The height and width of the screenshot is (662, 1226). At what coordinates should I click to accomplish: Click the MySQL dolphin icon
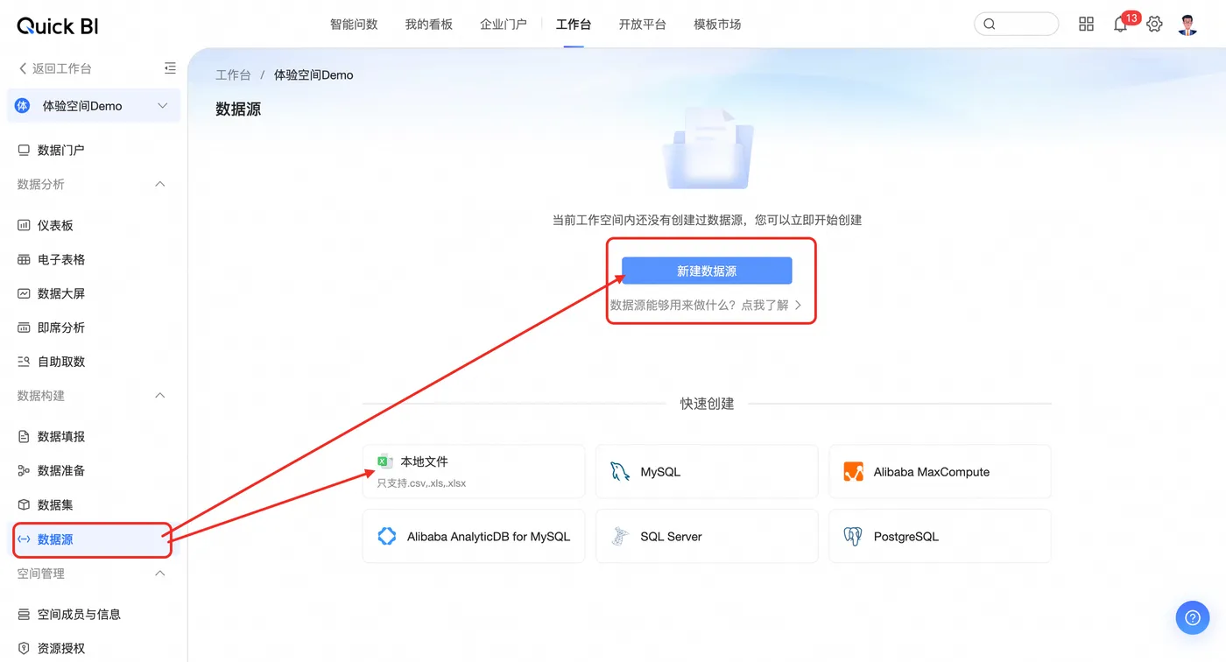coord(620,472)
